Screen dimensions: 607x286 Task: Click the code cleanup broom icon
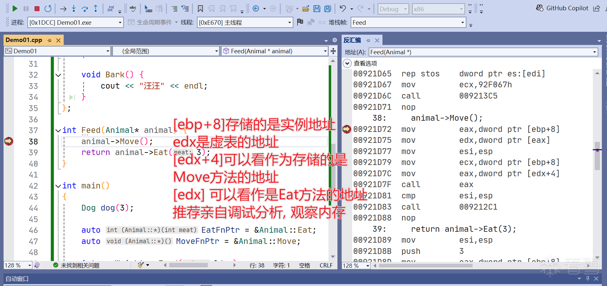click(x=141, y=265)
